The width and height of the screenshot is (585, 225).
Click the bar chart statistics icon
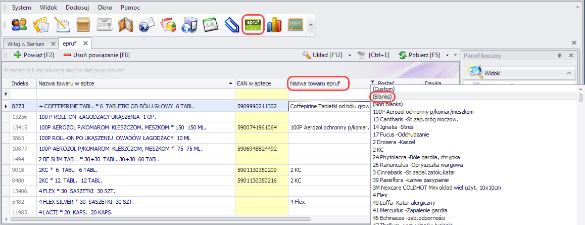pos(274,24)
